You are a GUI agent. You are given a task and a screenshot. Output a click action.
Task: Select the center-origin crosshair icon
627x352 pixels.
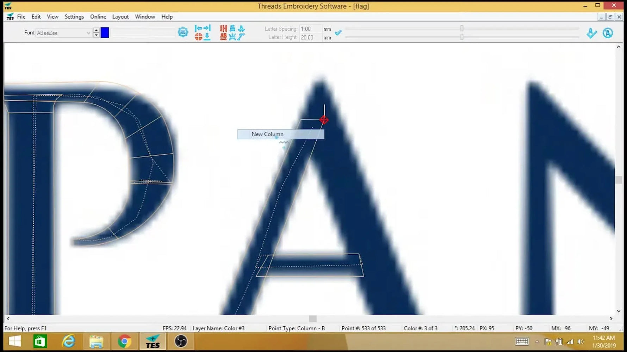[x=198, y=36]
